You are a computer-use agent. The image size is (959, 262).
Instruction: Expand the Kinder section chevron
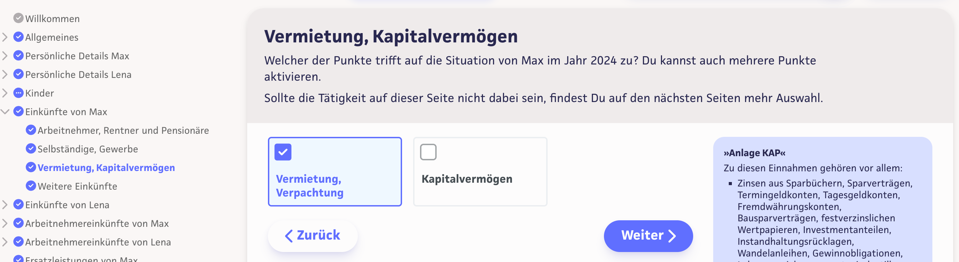[x=5, y=93]
